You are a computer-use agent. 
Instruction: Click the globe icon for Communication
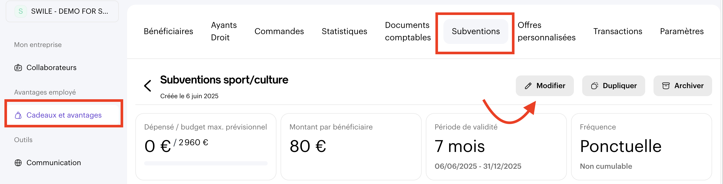pyautogui.click(x=18, y=163)
